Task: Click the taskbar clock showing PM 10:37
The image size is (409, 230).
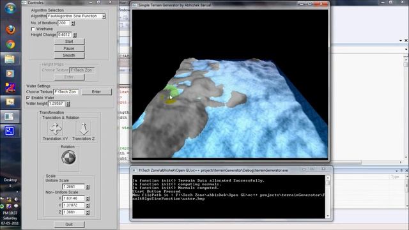Action: 10,213
